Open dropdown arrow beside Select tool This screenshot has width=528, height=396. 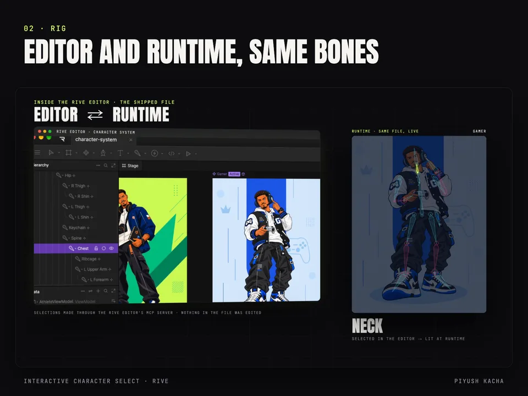coord(59,153)
